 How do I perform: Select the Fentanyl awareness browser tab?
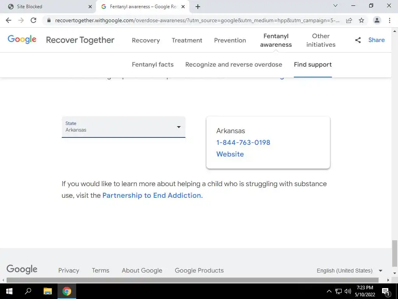[143, 7]
